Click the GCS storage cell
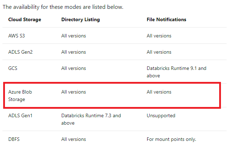234x155 pixels. coord(13,68)
